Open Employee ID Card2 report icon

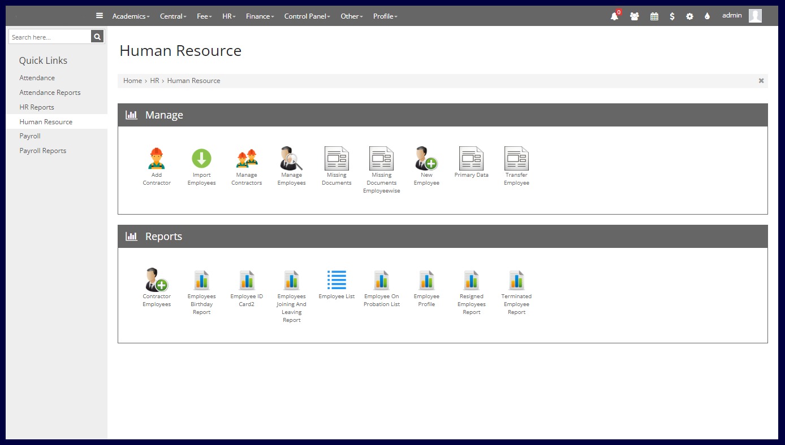pos(247,280)
